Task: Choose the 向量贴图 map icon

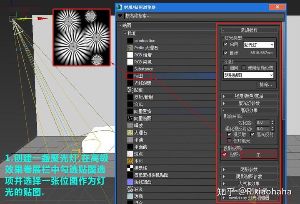Action: 130,118
